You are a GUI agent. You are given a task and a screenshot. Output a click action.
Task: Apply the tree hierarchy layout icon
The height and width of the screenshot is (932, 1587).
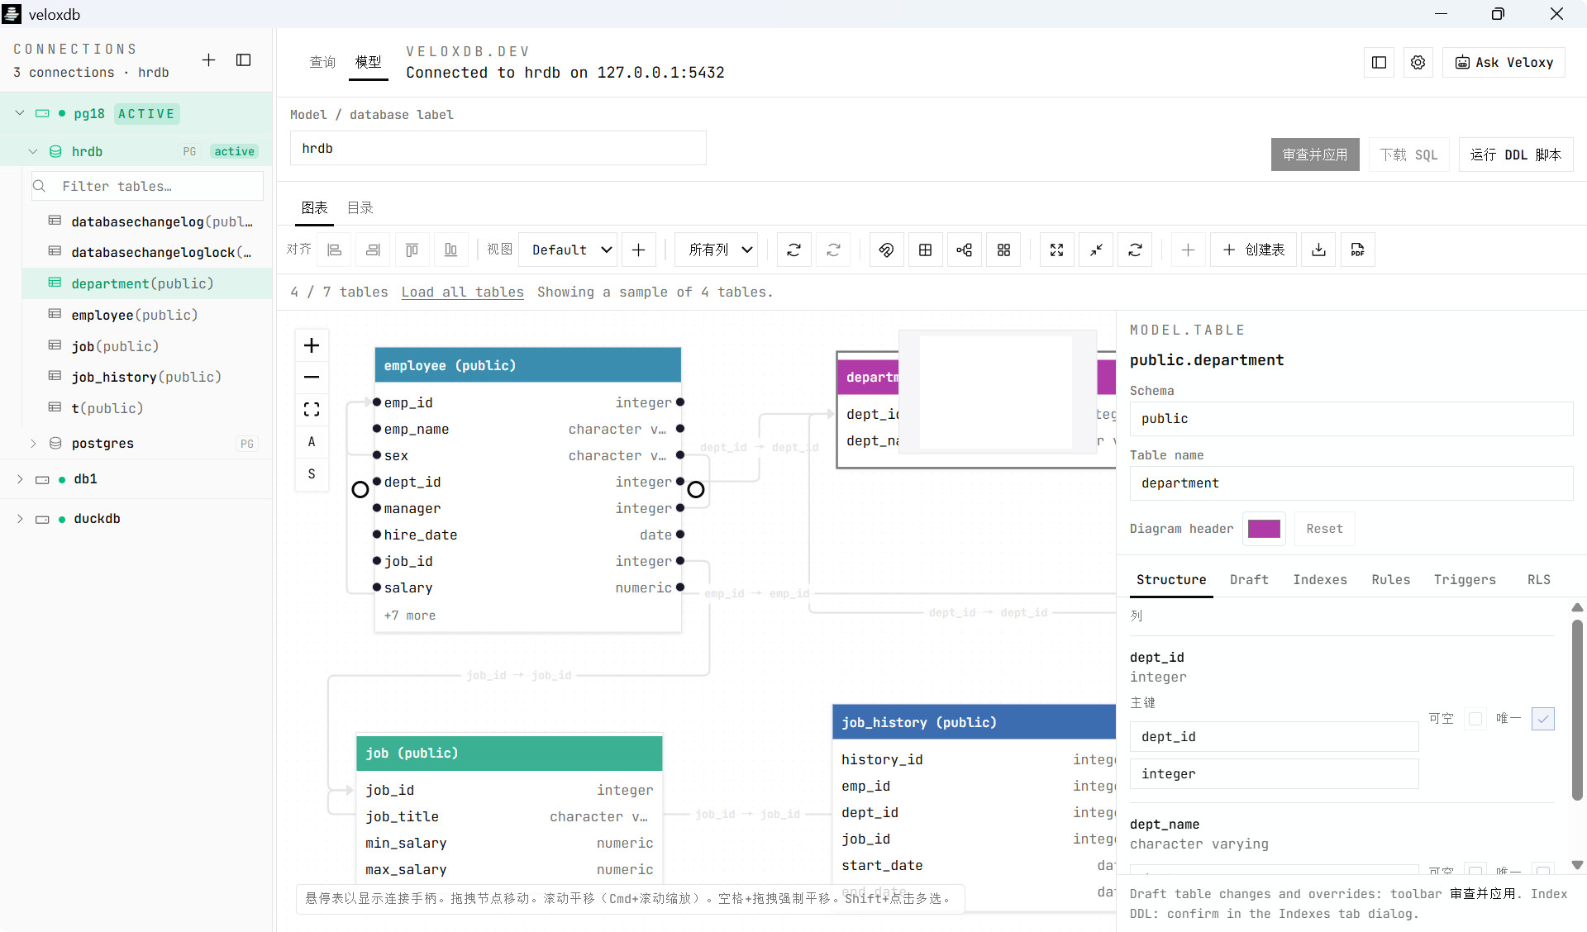point(965,250)
